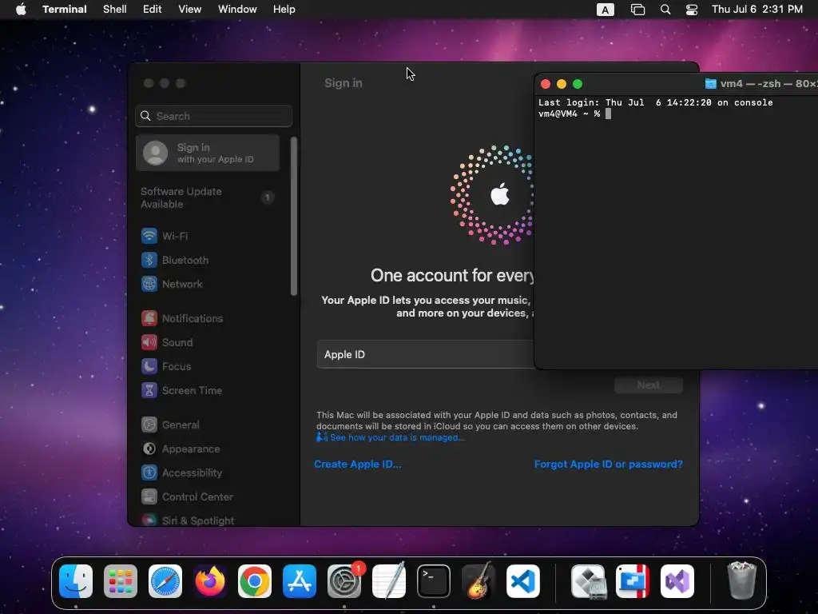Select the Appearance icon in sidebar
818x614 pixels.
click(x=149, y=449)
